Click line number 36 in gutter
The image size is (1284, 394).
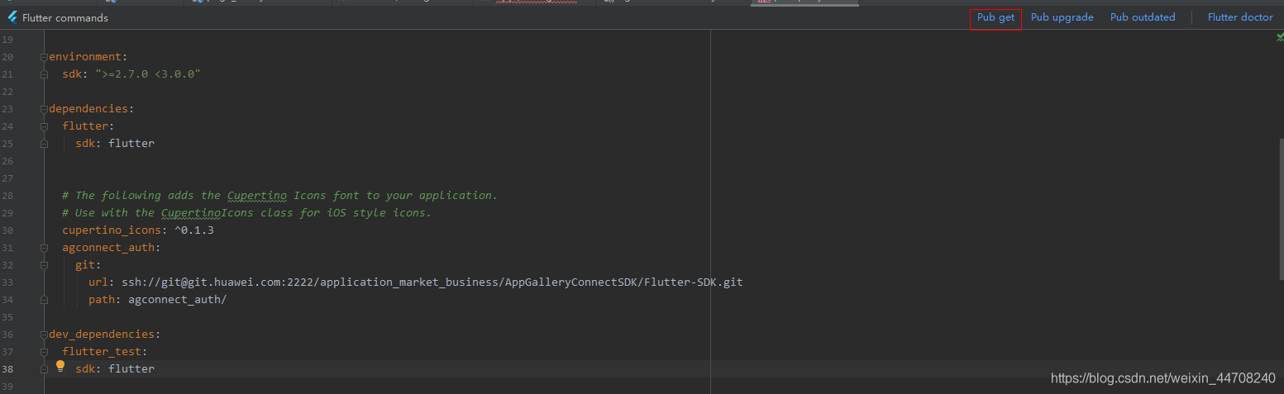click(x=7, y=335)
